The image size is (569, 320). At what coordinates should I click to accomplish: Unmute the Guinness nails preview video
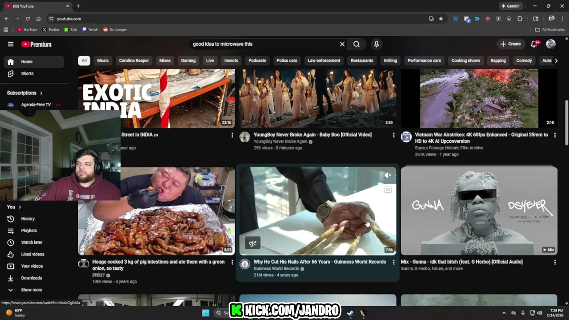point(388,176)
